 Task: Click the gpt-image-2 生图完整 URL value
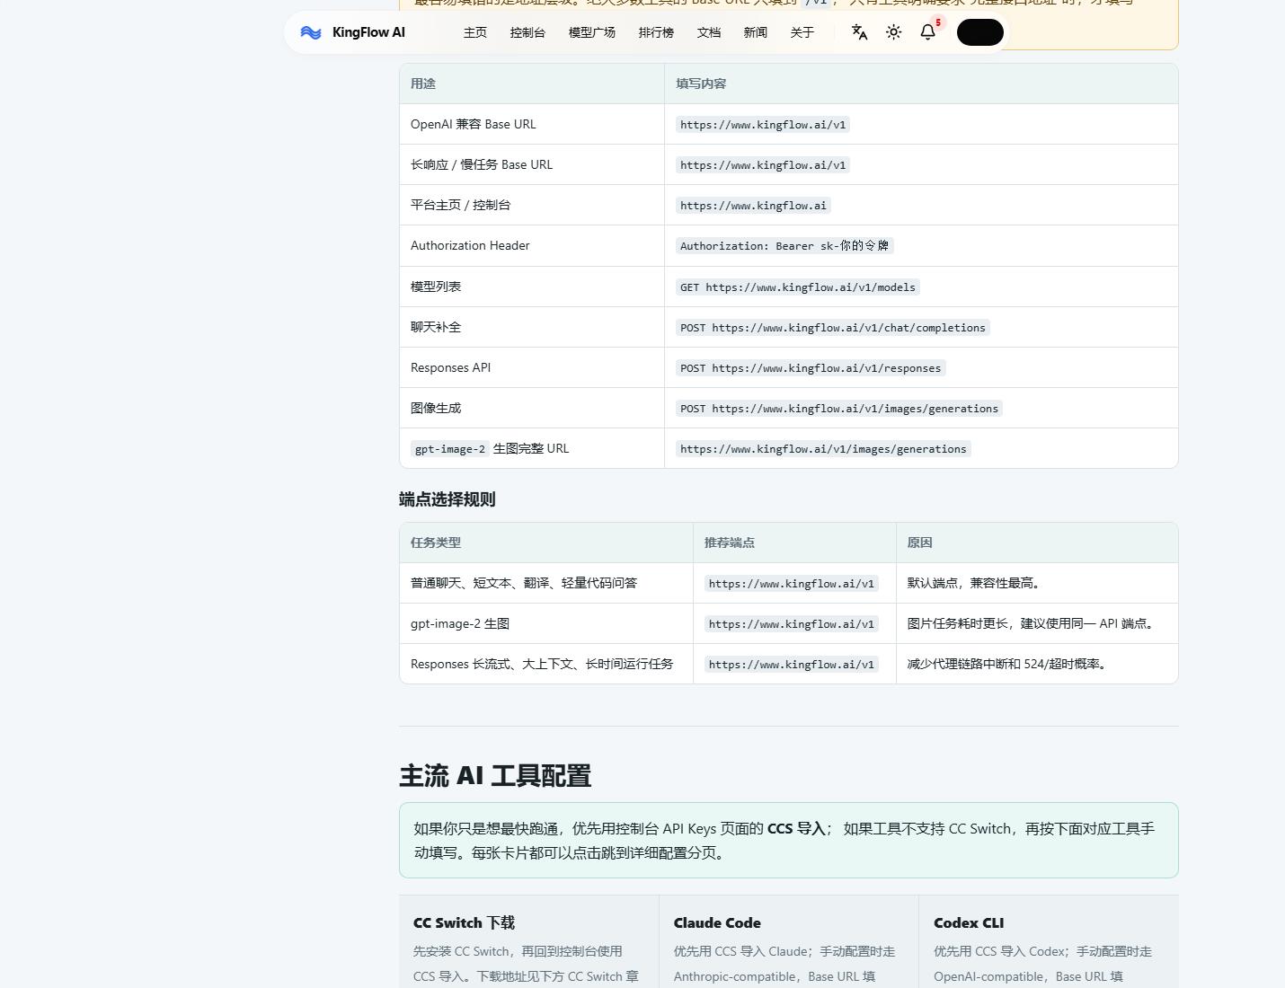[x=823, y=449]
